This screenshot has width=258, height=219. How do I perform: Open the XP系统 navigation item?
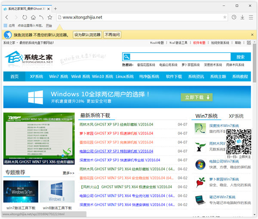[37, 77]
